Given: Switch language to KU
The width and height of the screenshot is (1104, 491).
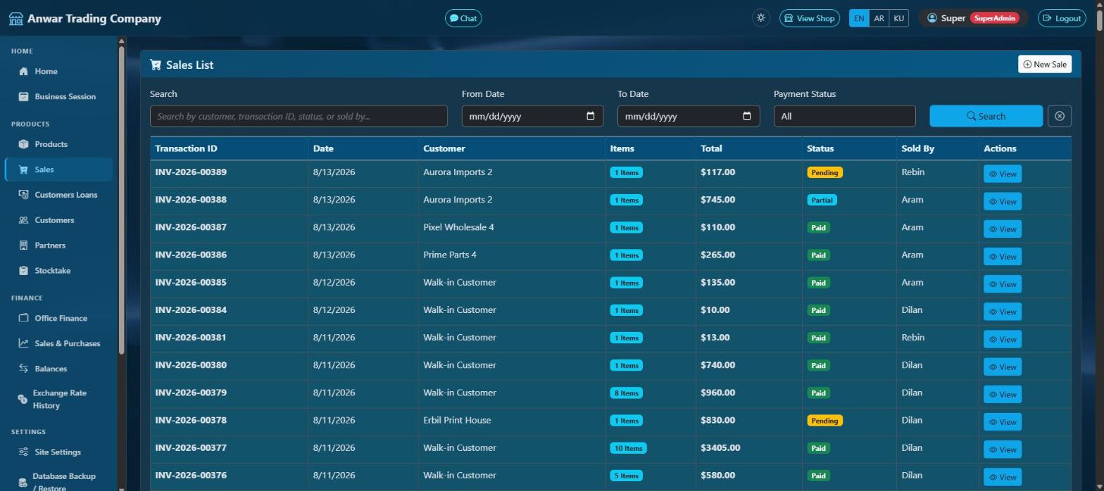Looking at the screenshot, I should (898, 18).
